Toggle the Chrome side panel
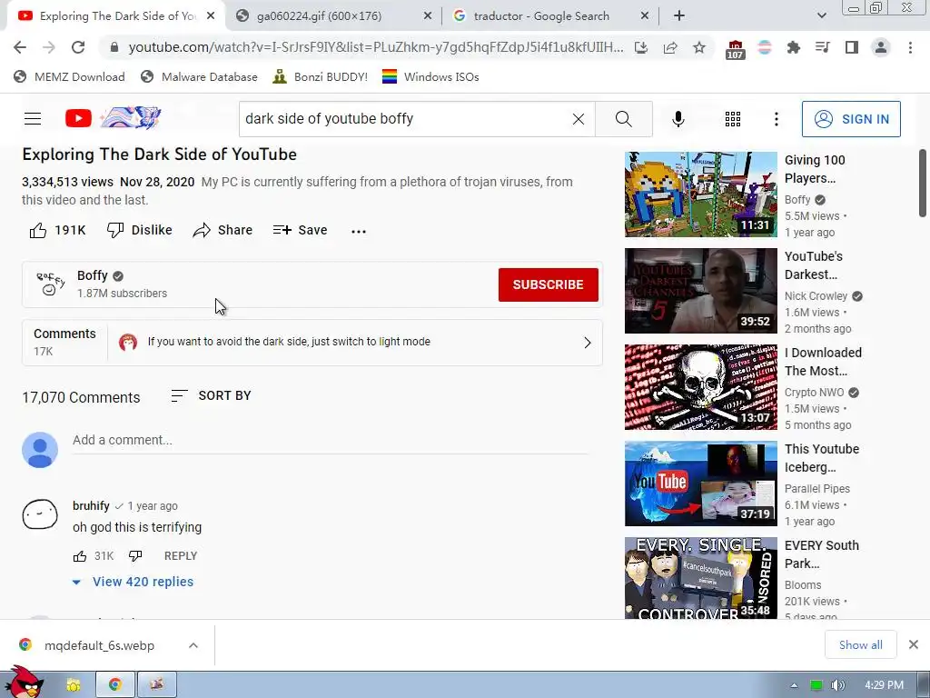This screenshot has height=698, width=930. tap(852, 47)
